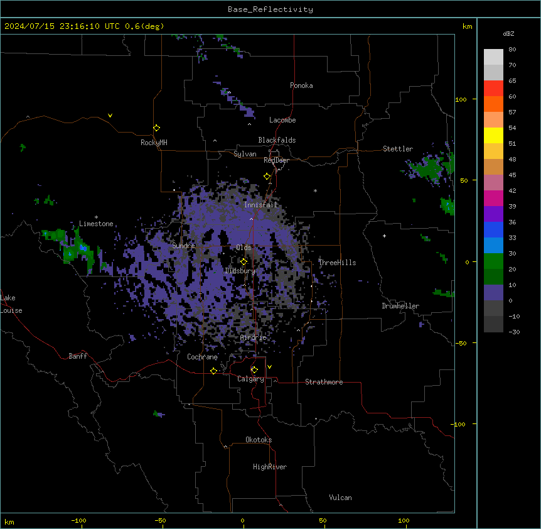Viewport: 541px width, 529px height.
Task: Click the Vulcan label
Action: coord(341,498)
